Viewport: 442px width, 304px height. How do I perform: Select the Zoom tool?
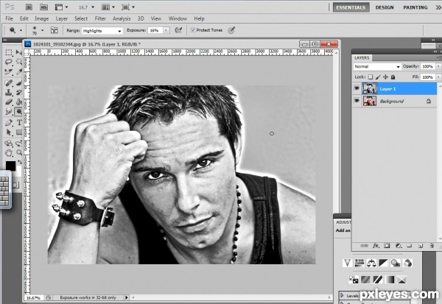tap(19, 152)
